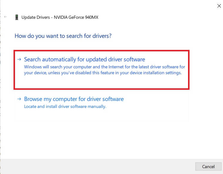
Task: Select Search automatically for updated driver software
Action: click(84, 60)
